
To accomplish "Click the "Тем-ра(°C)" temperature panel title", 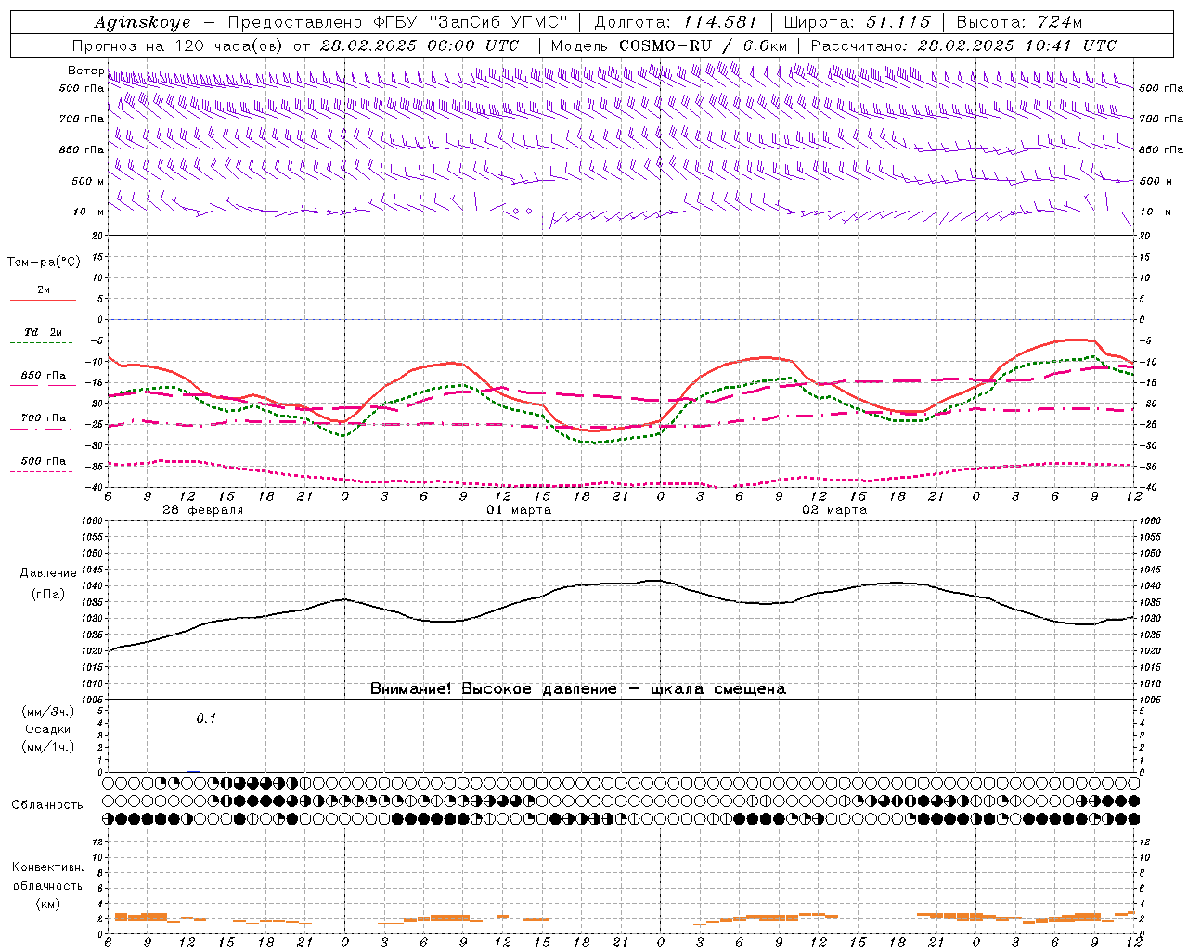I will (44, 263).
